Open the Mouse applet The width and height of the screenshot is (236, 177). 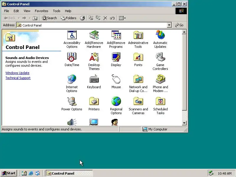click(116, 82)
